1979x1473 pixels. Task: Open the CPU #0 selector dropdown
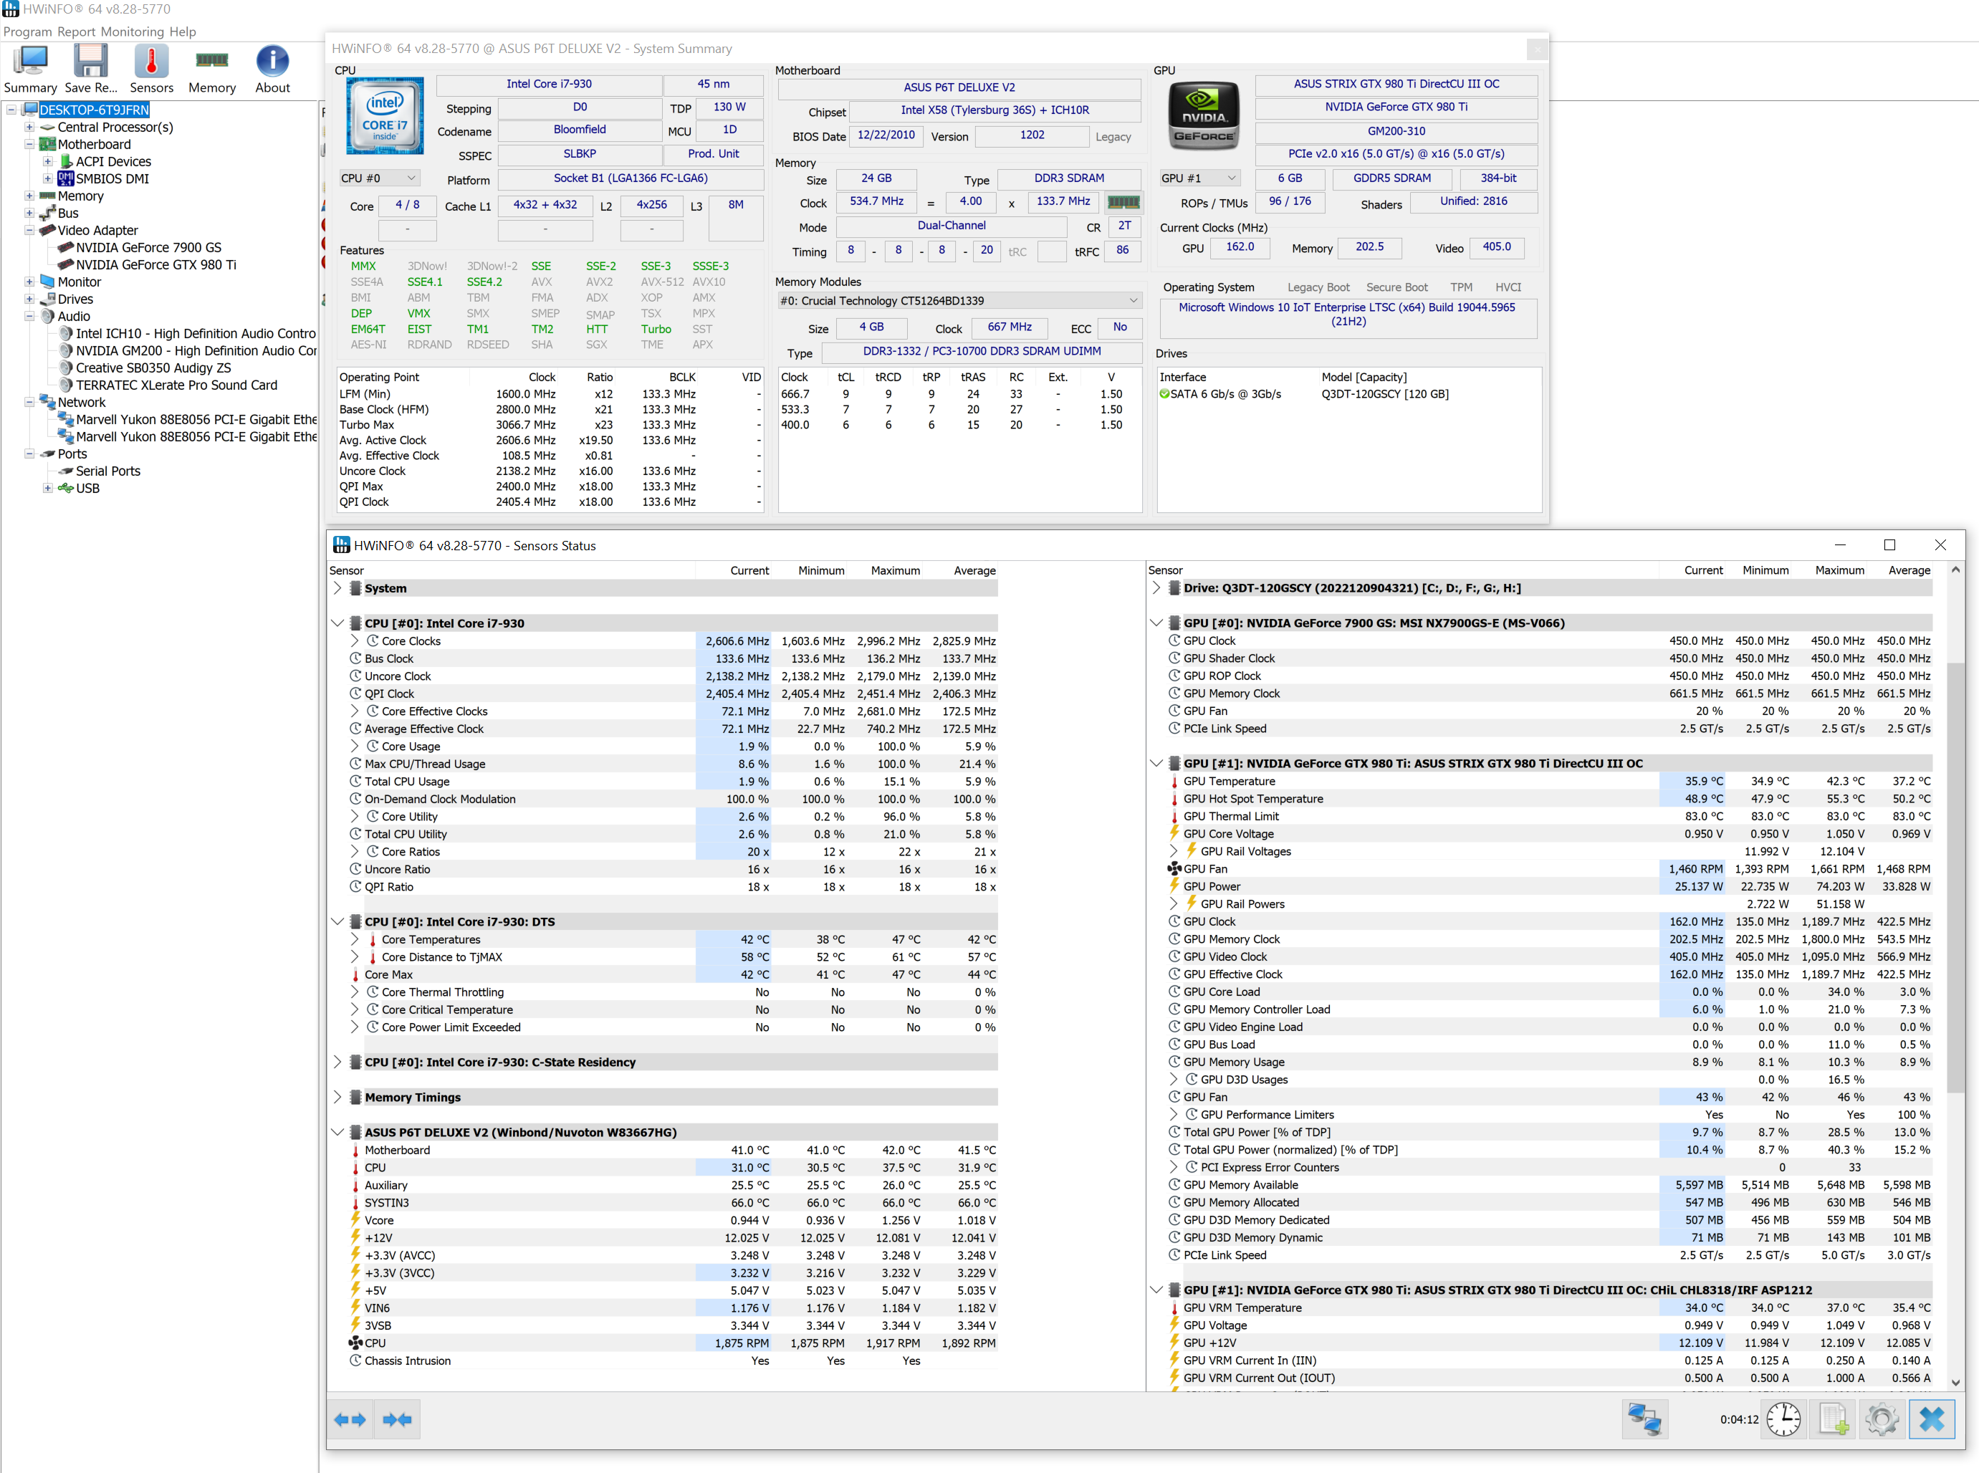click(379, 178)
